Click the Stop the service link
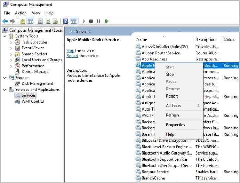240x183 pixels. tap(70, 51)
